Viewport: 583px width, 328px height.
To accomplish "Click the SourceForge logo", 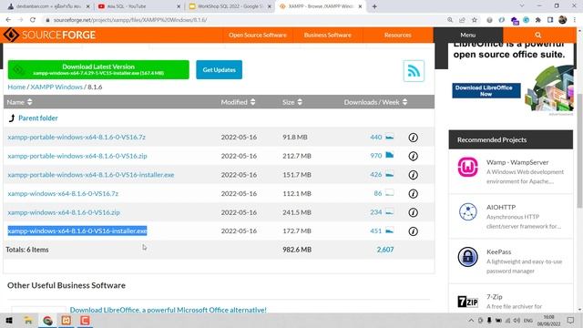I will (49, 35).
